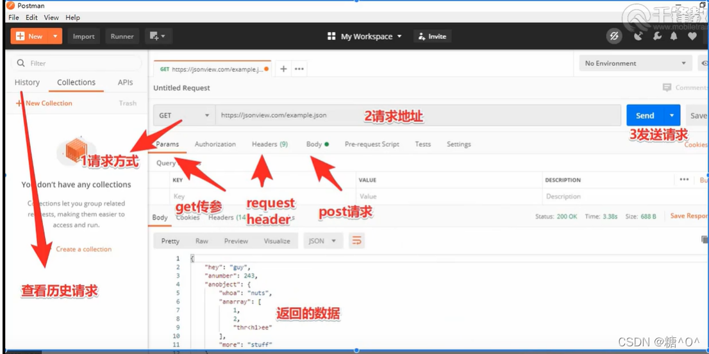Open the Edit menu
The image size is (709, 354).
(31, 17)
